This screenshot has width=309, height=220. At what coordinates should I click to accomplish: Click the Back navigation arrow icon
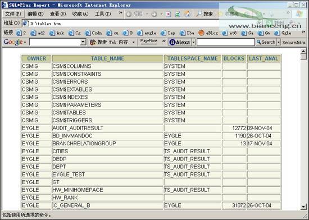click(129, 14)
